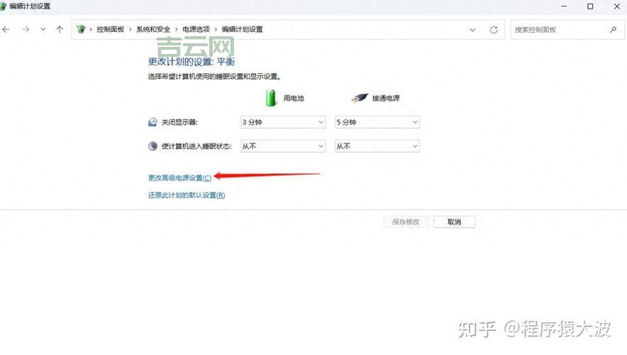Image resolution: width=627 pixels, height=355 pixels.
Task: Expand address bar history dropdown
Action: [x=472, y=30]
